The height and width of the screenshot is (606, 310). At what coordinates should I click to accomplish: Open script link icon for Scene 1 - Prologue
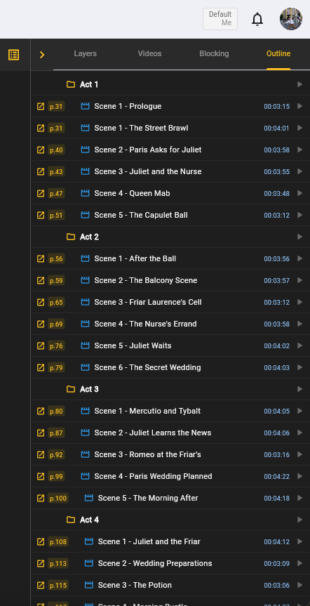coord(41,106)
